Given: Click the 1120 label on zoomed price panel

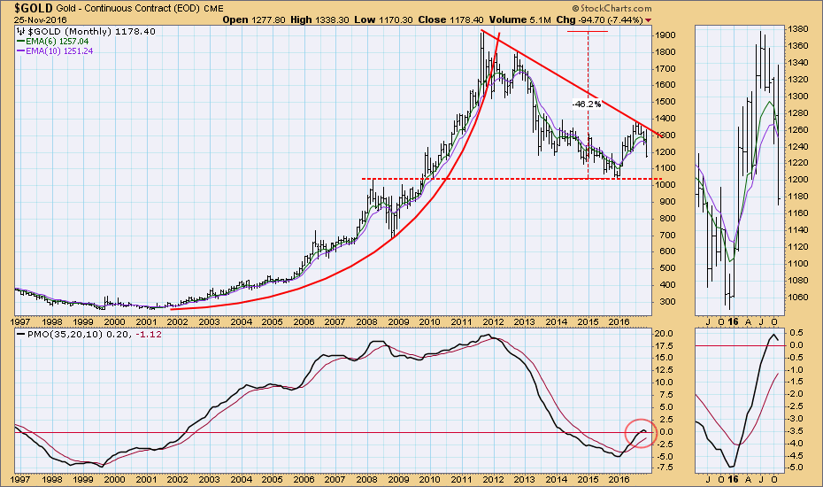Looking at the screenshot, I should coord(798,247).
